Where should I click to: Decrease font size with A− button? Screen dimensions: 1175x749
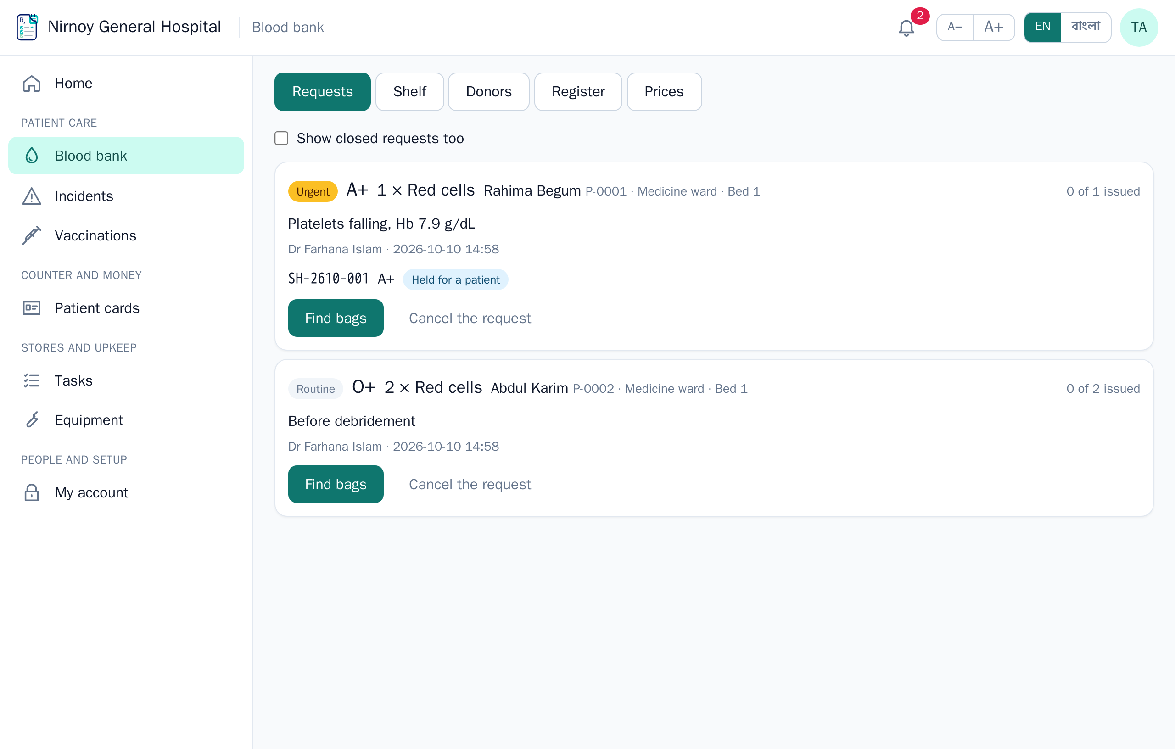click(x=955, y=27)
